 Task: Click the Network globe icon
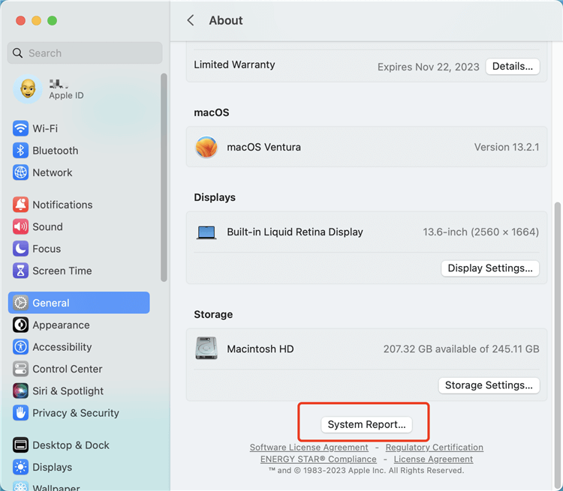[20, 172]
